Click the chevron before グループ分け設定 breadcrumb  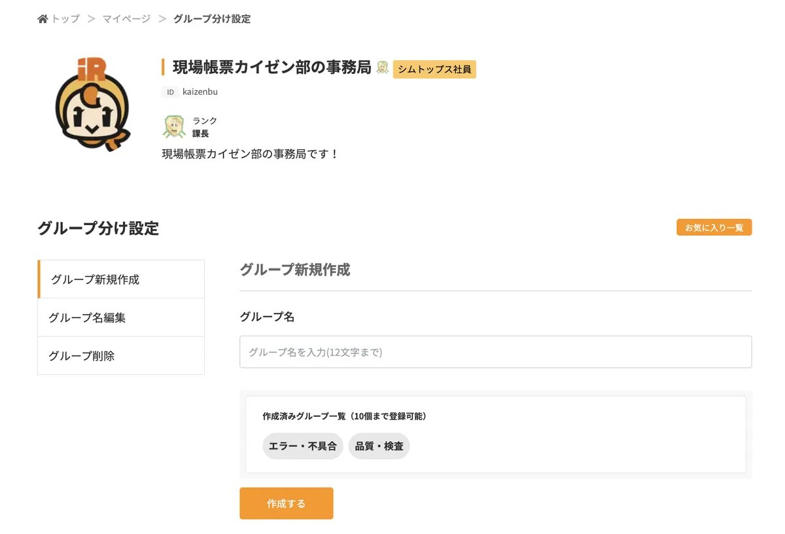point(162,19)
